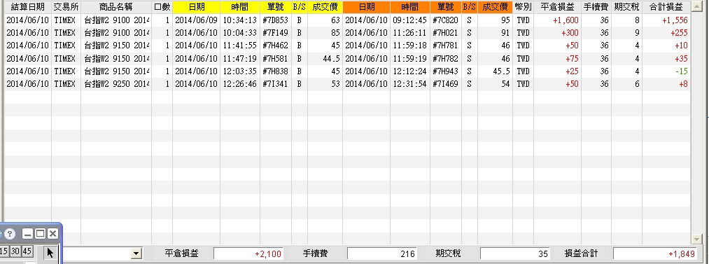Maximize the small floating window

[40, 234]
